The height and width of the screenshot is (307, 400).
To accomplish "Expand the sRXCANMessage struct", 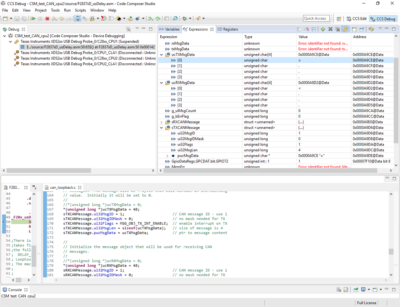I will pyautogui.click(x=161, y=122).
